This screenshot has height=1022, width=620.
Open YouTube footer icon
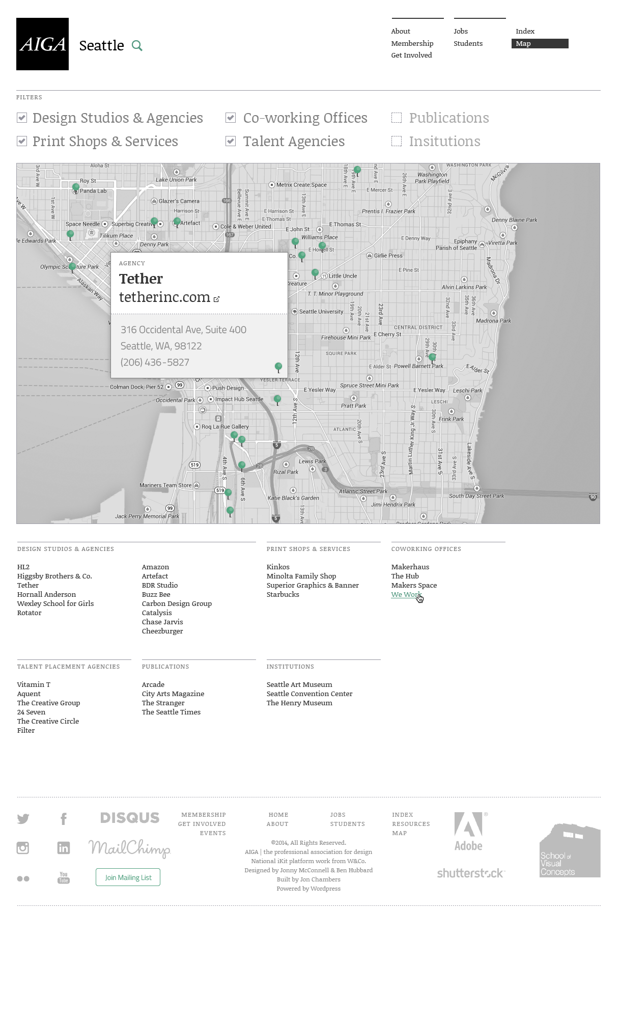coord(64,877)
